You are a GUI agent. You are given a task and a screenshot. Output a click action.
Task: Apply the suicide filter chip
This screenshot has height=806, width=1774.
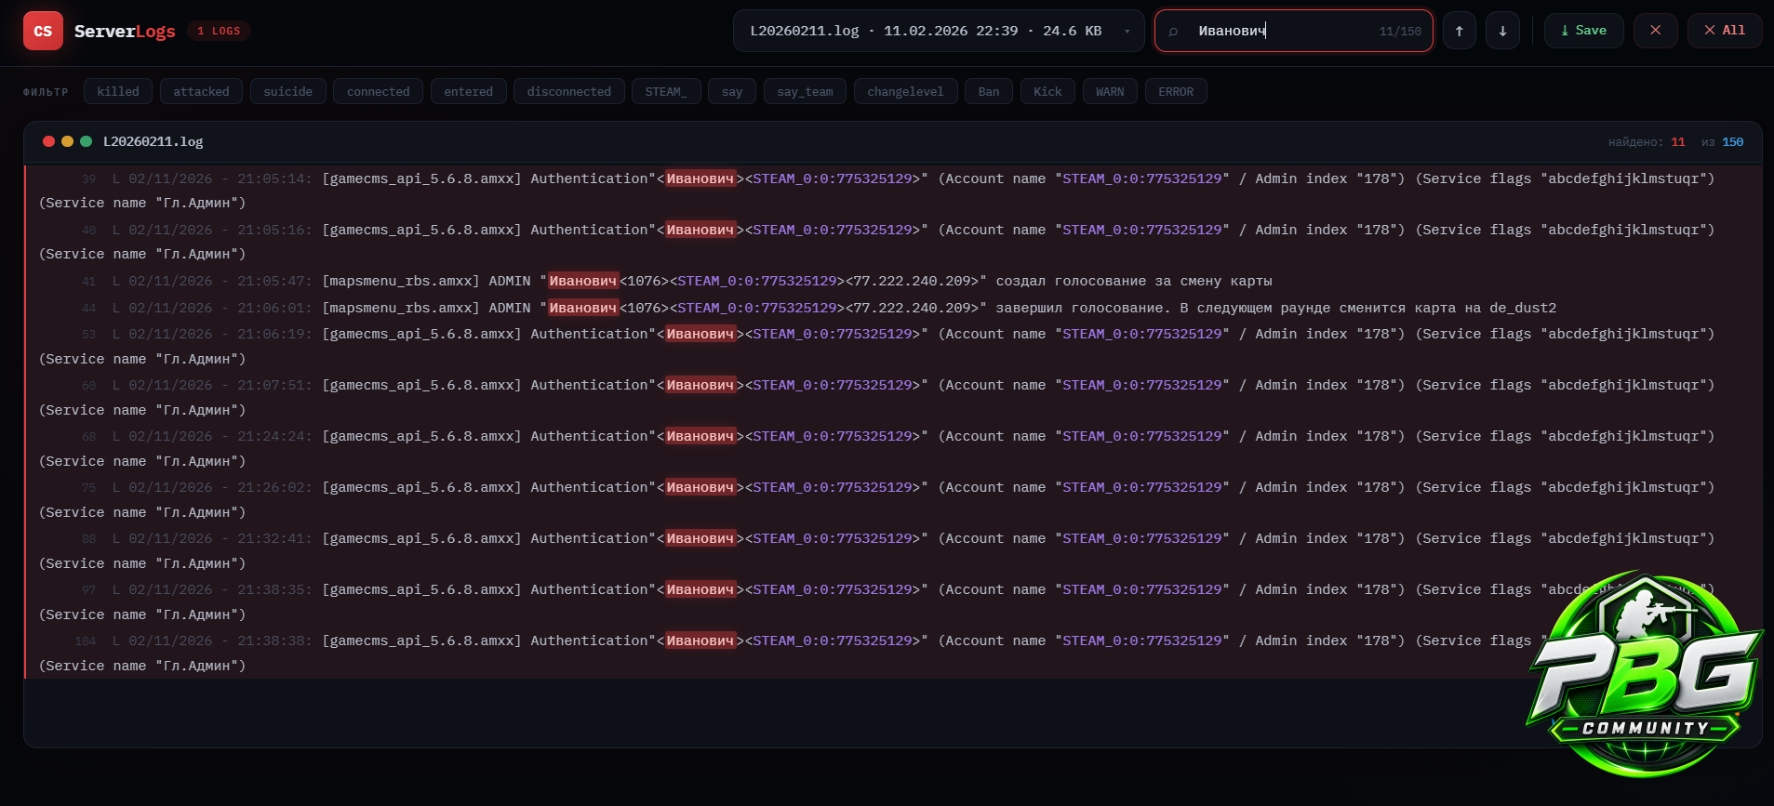coord(288,91)
